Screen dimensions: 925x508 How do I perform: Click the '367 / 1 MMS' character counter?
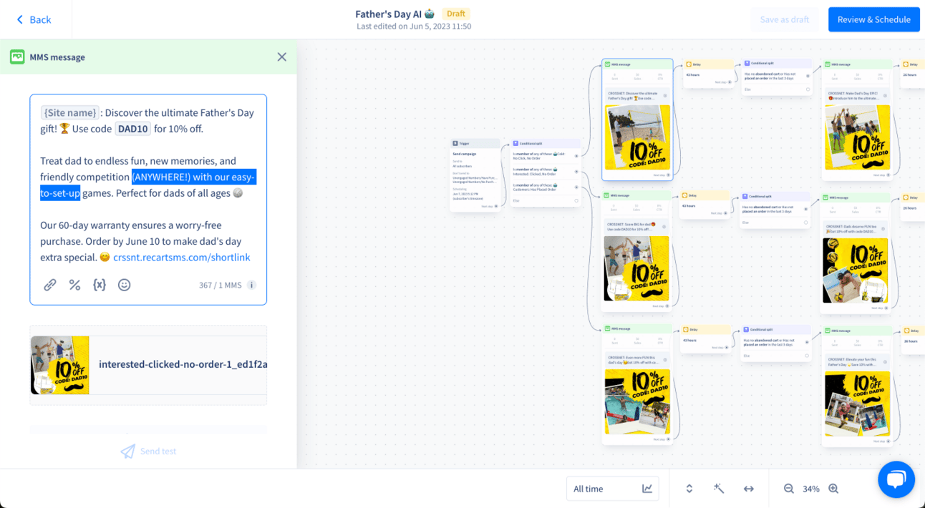pos(221,285)
